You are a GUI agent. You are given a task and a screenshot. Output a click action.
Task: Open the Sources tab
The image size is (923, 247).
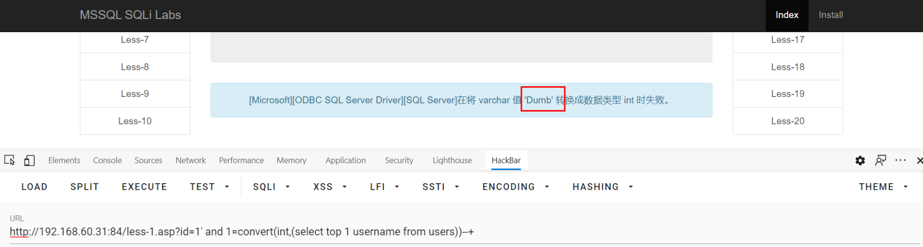[x=149, y=160]
